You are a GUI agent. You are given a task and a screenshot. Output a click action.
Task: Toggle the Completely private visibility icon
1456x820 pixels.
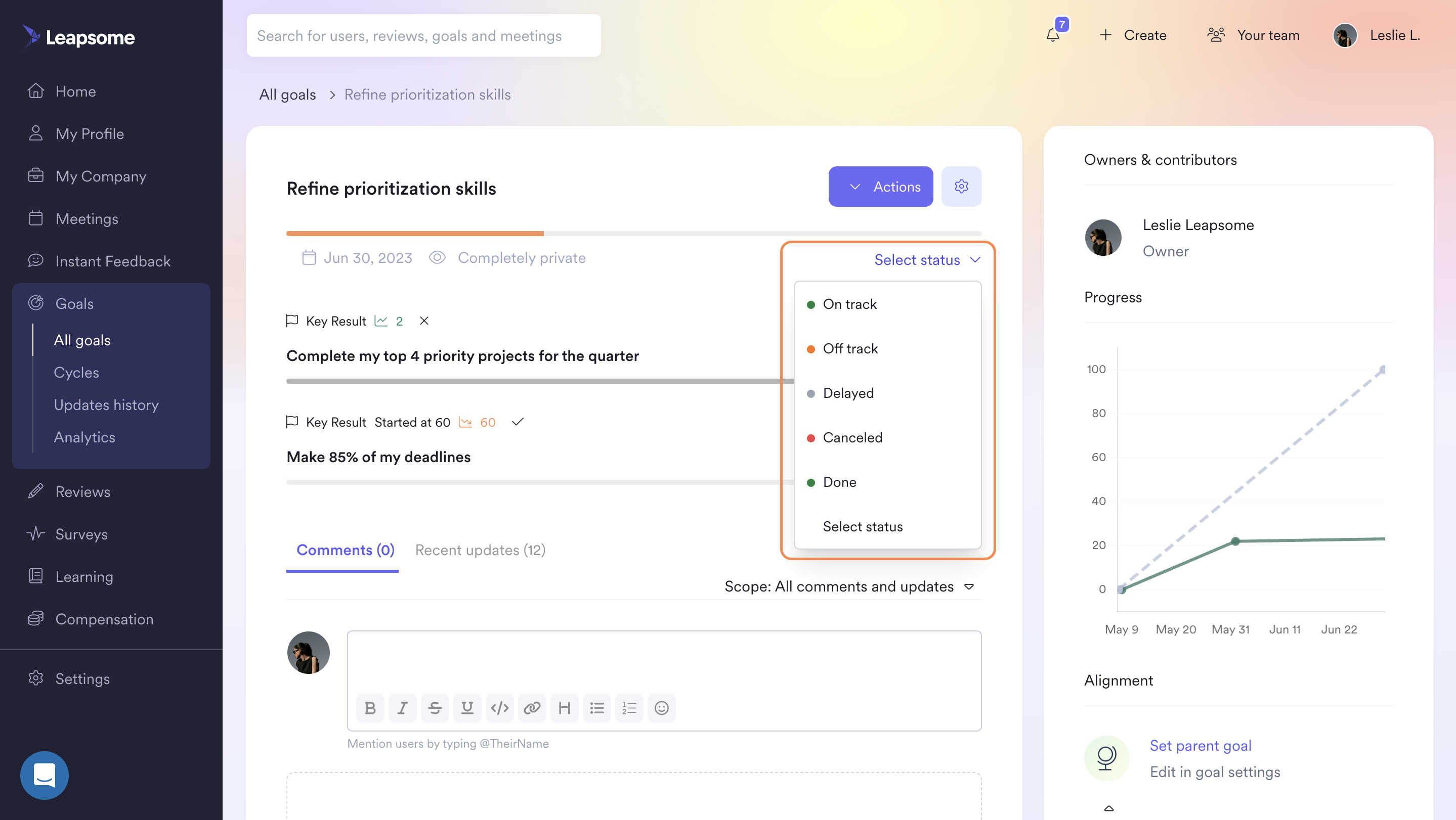click(x=437, y=257)
